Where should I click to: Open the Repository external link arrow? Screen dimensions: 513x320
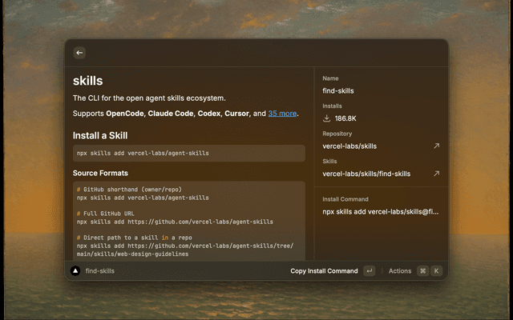pyautogui.click(x=436, y=146)
